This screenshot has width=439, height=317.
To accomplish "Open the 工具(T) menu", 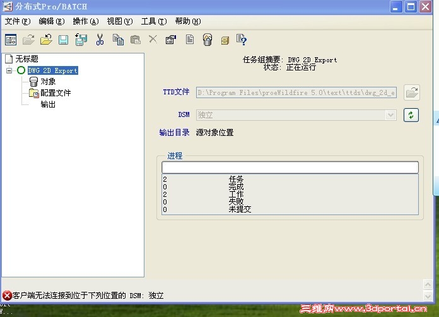I will click(x=154, y=21).
